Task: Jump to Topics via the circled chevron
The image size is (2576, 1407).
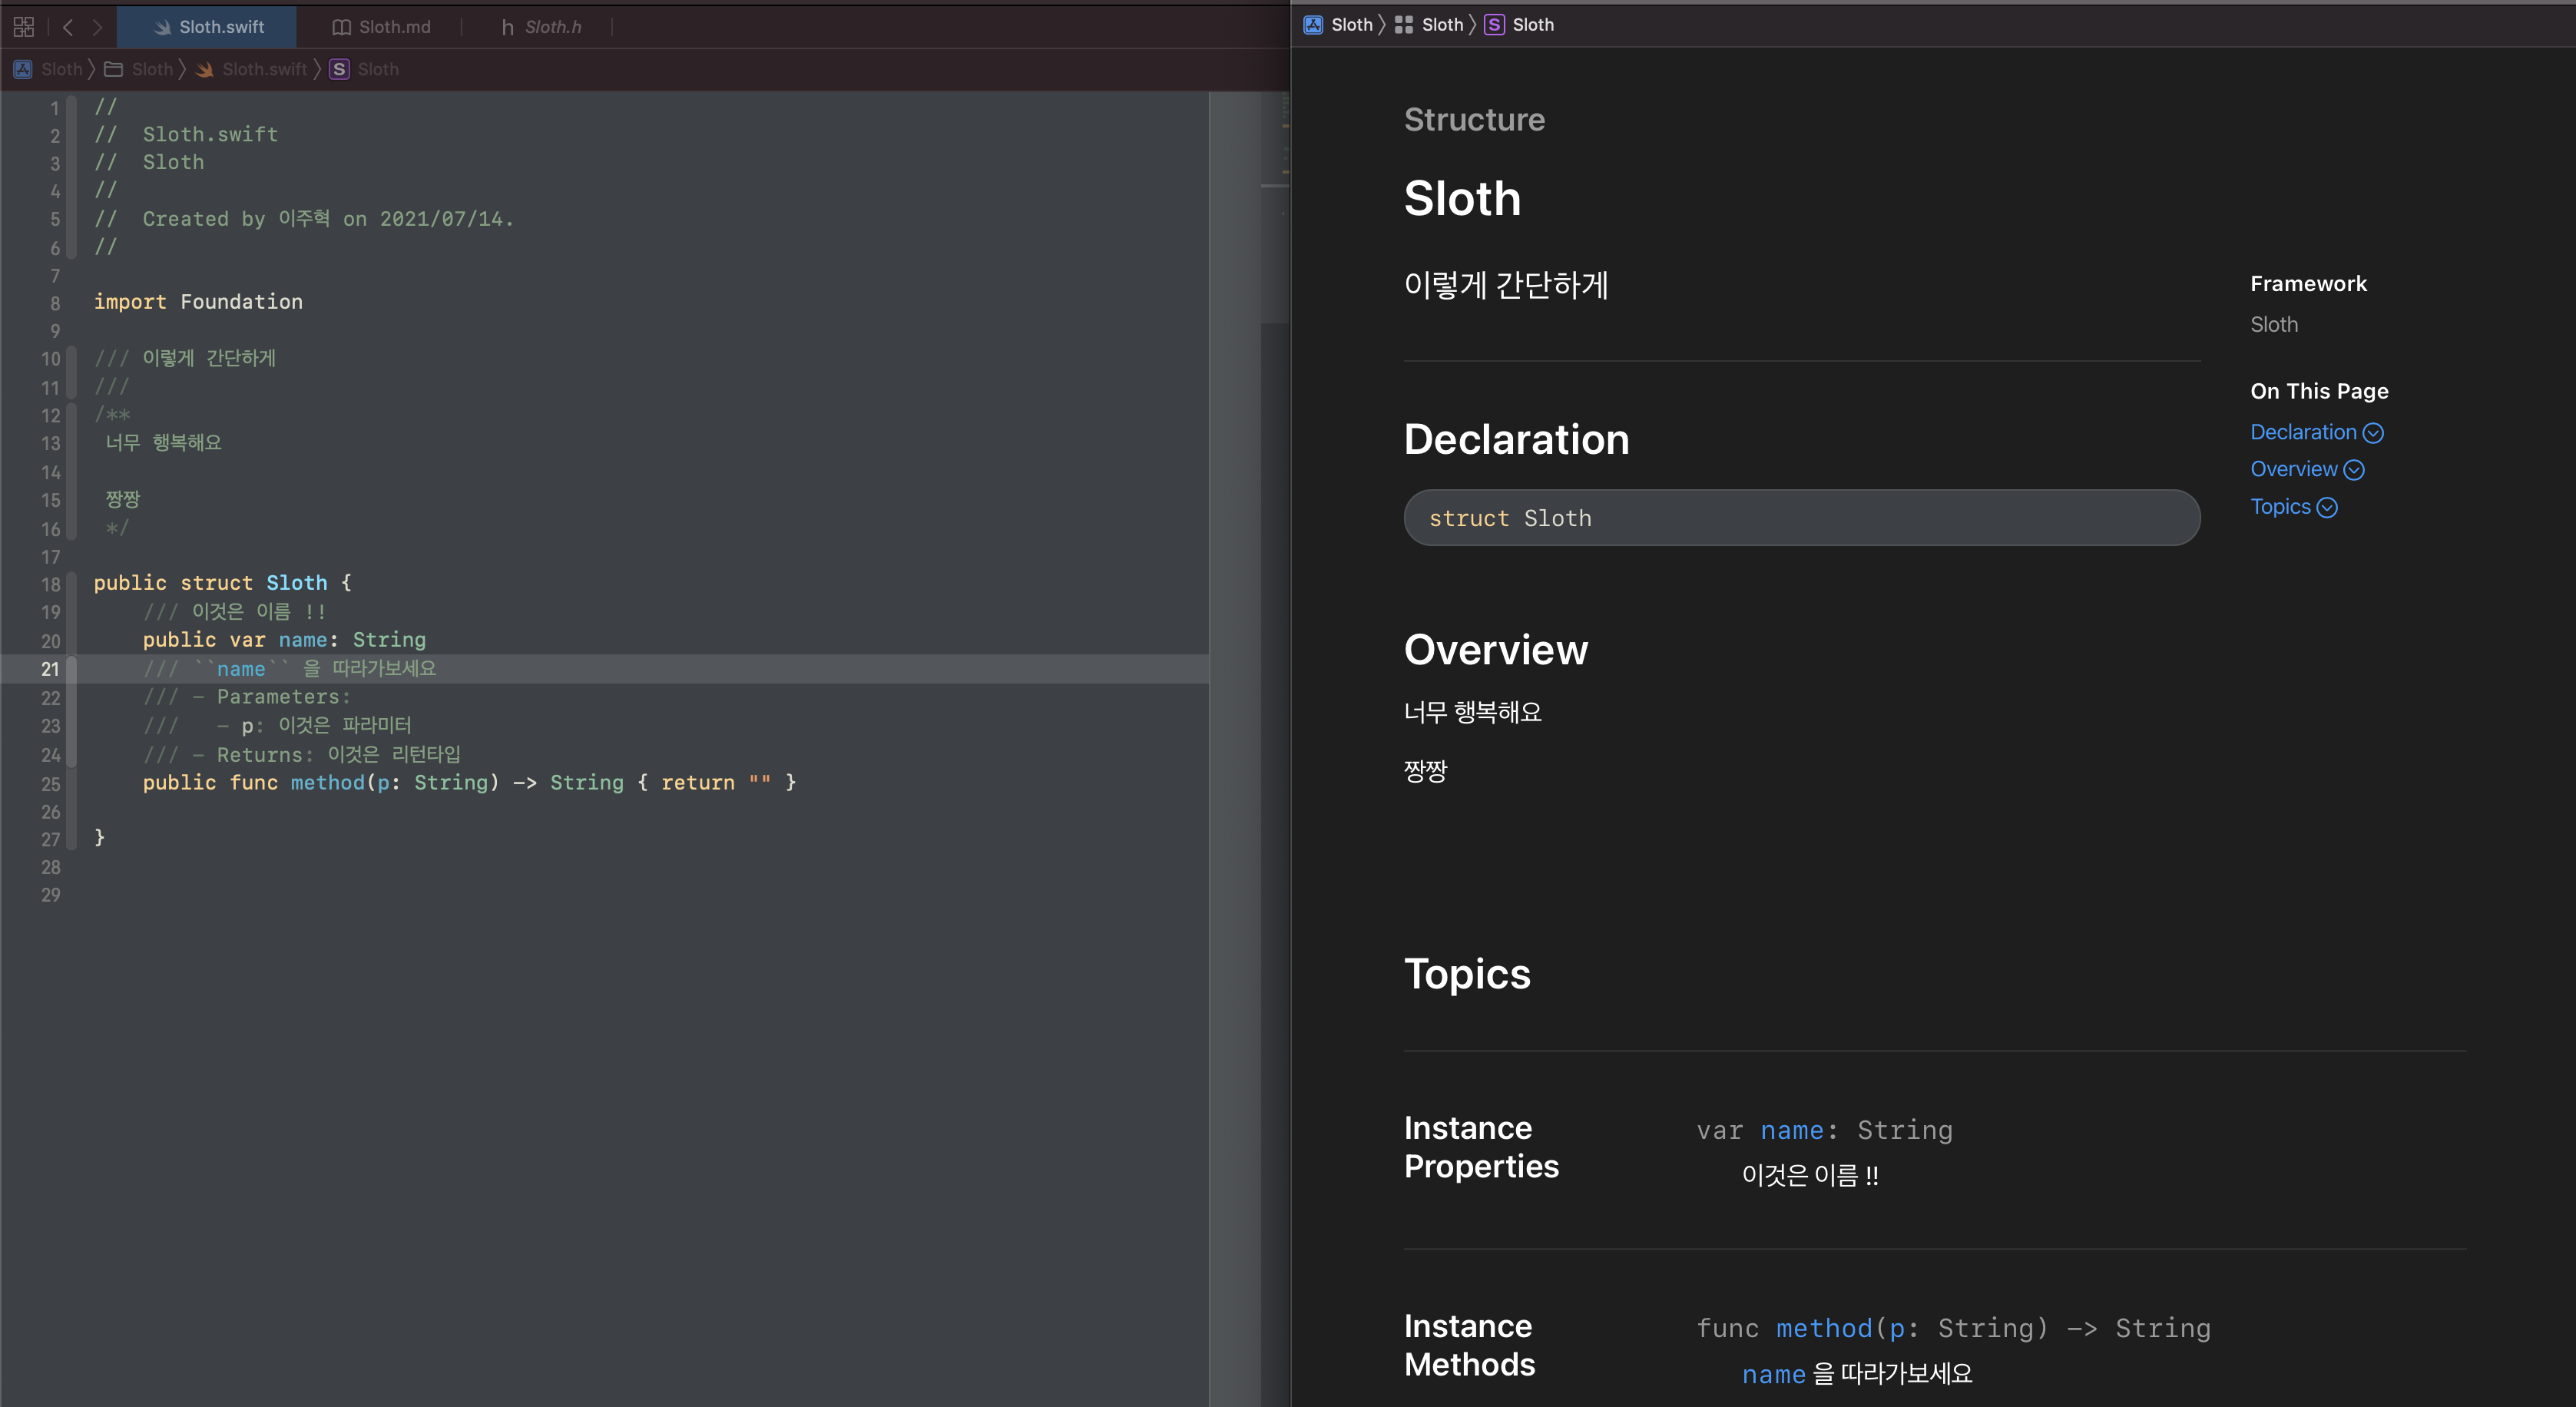Action: [2327, 508]
